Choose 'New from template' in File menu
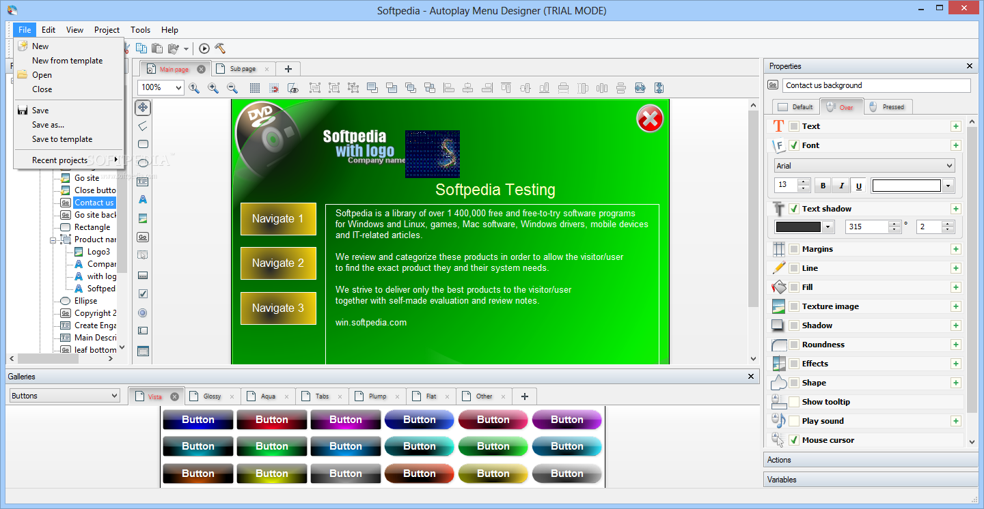 tap(67, 61)
